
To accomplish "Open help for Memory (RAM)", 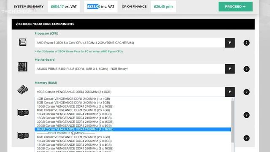I will 246,92.
